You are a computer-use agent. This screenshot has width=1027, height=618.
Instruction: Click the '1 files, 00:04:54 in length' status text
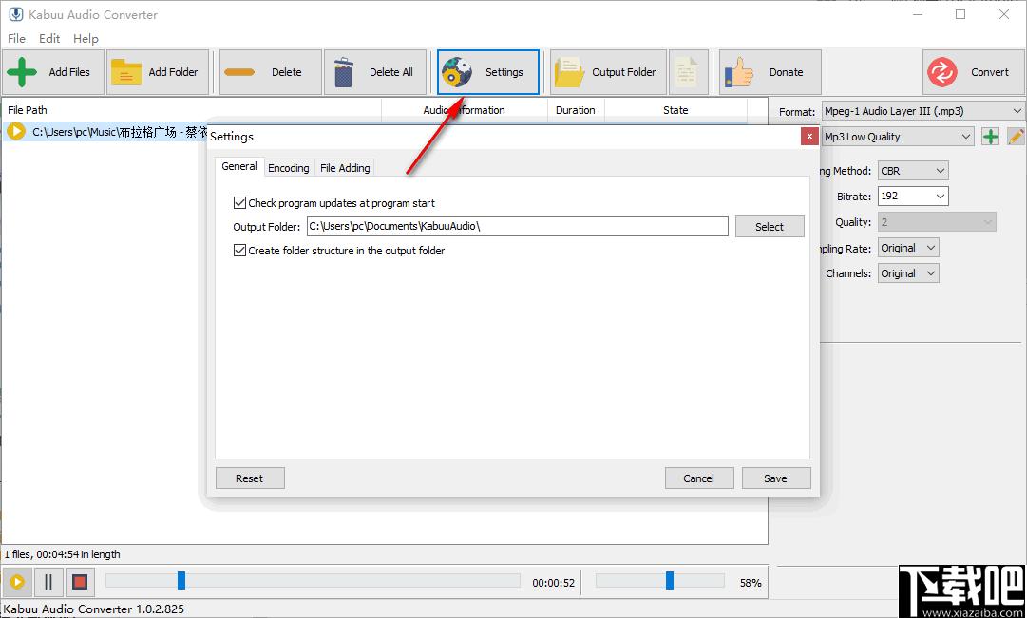tap(63, 554)
